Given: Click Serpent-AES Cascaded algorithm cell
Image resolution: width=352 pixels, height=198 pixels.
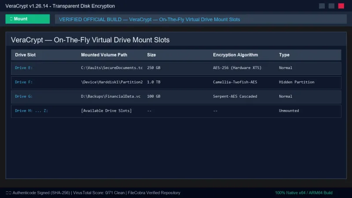Looking at the screenshot, I should [235, 96].
